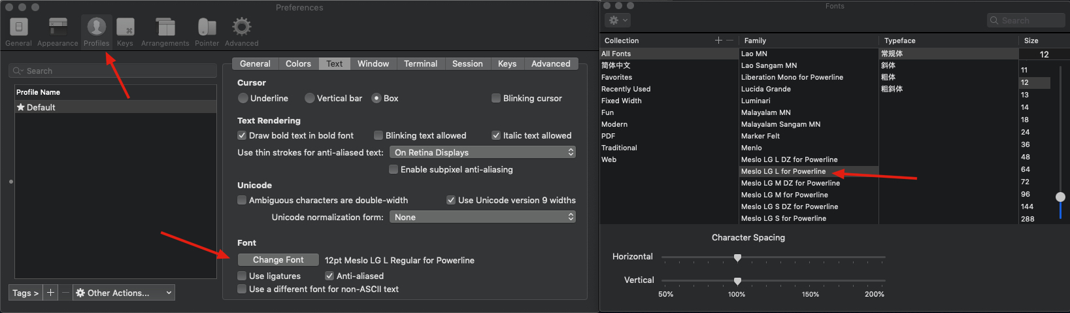Adjust Vertical character spacing slider
The height and width of the screenshot is (313, 1070).
pos(737,281)
